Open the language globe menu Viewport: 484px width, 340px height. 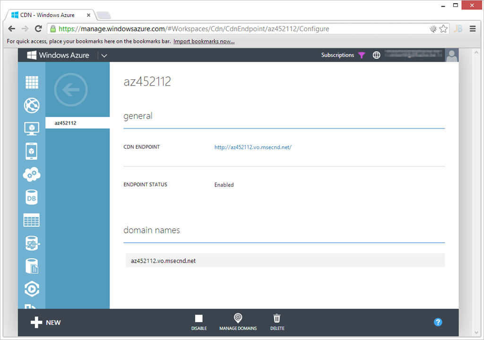tap(376, 55)
